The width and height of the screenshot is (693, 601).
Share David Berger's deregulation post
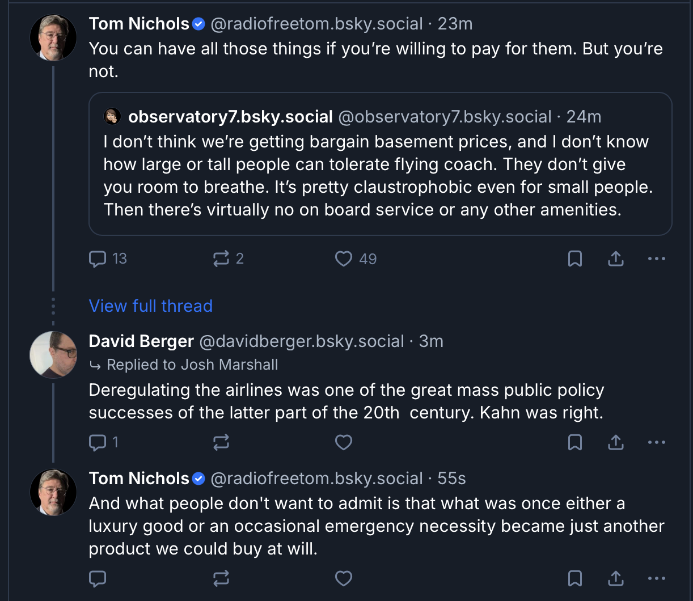(616, 442)
